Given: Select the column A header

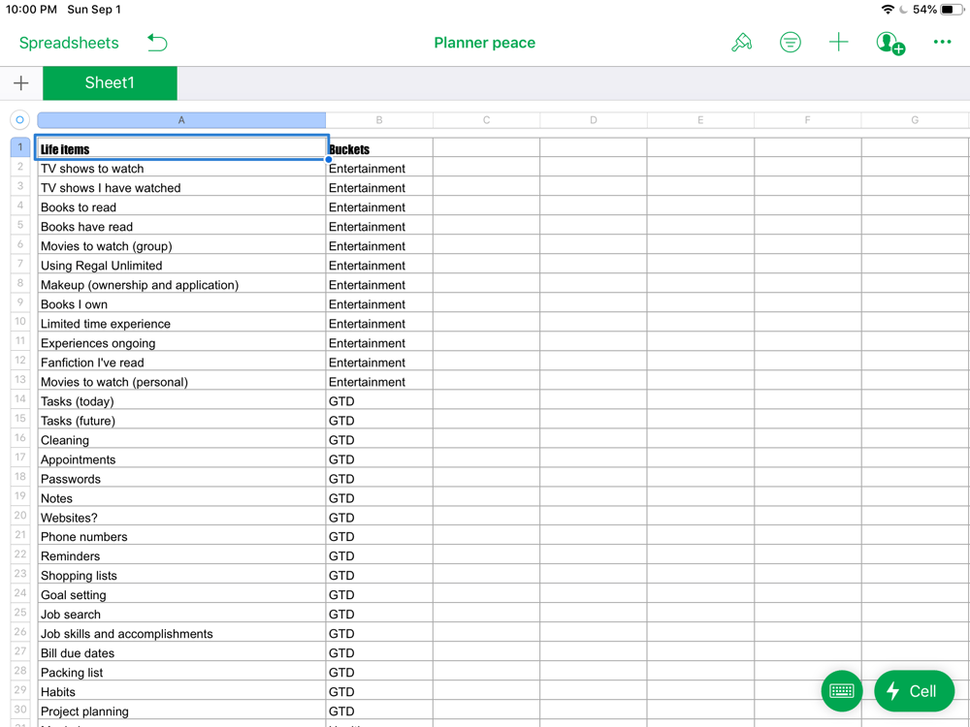Looking at the screenshot, I should click(x=181, y=120).
